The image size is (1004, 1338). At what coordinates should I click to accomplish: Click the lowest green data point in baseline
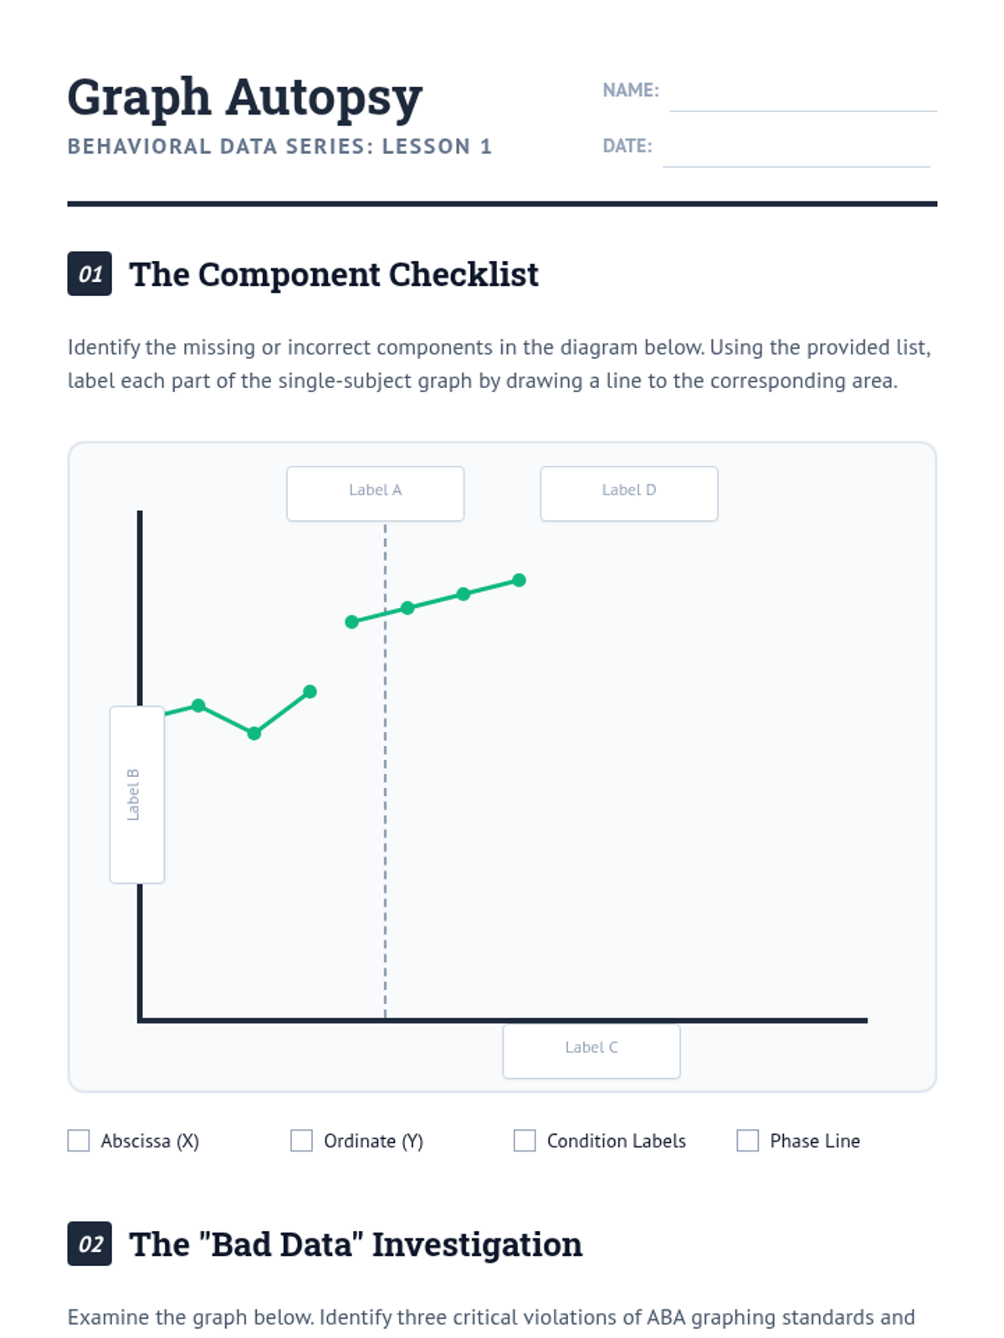coord(254,733)
